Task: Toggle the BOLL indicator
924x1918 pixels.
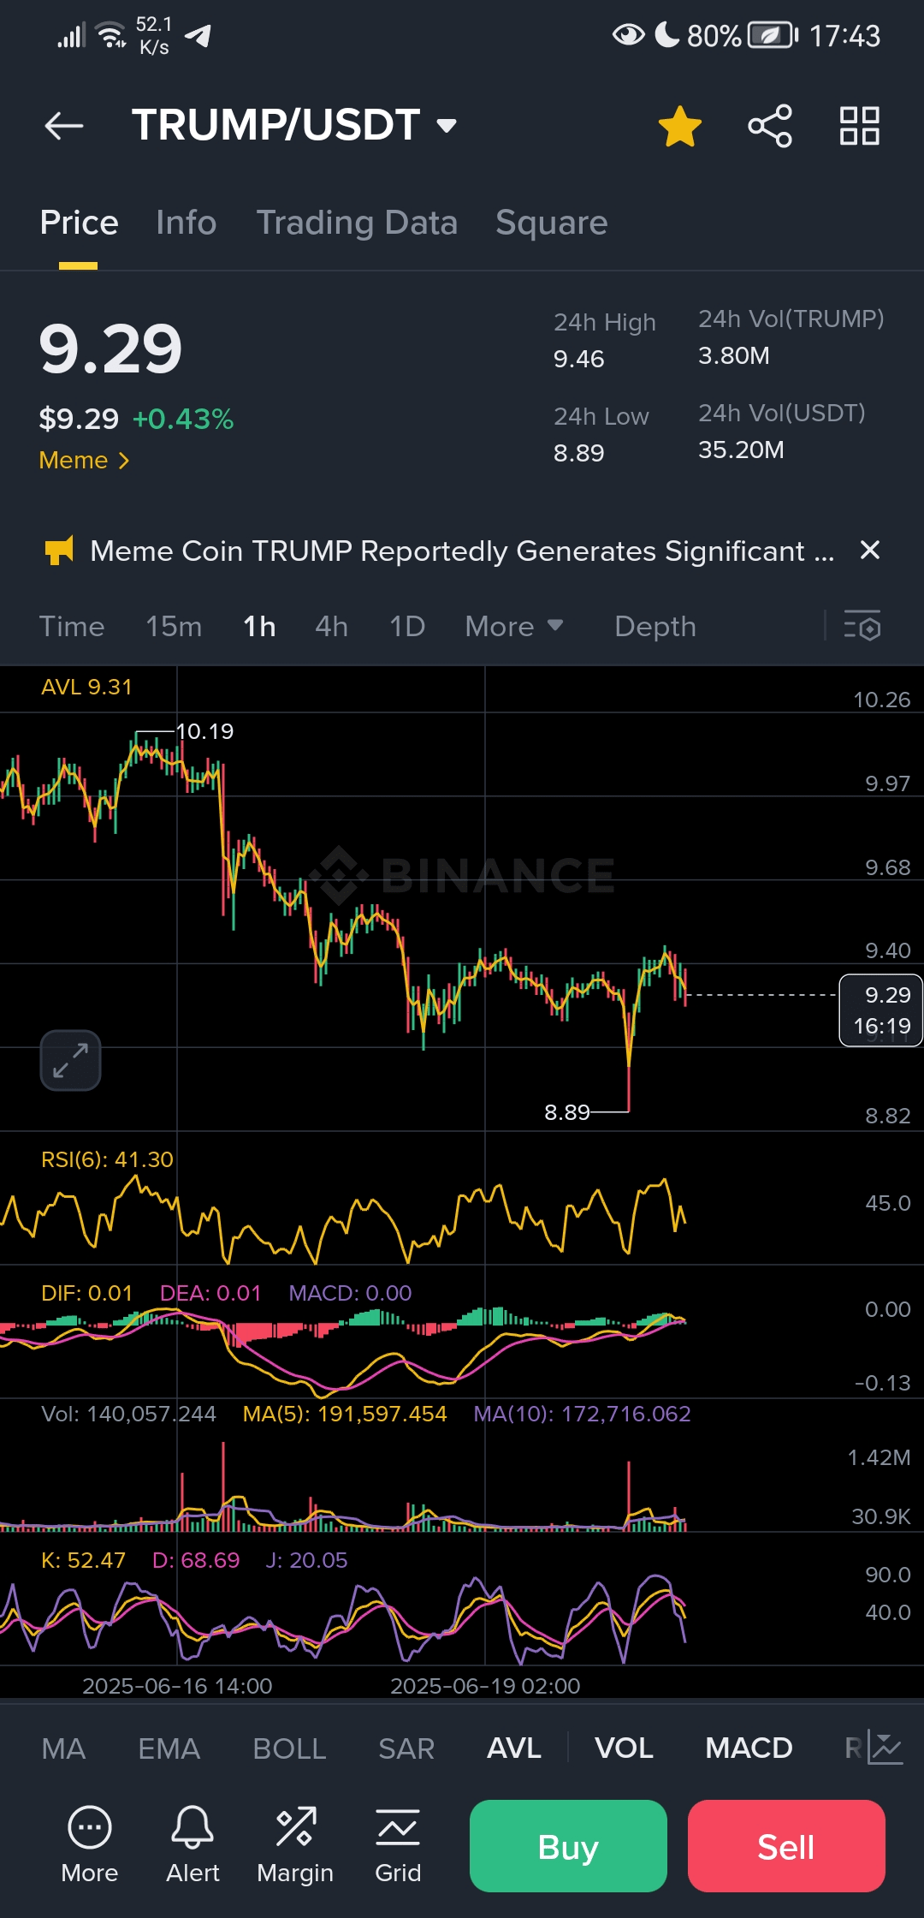Action: pos(289,1748)
